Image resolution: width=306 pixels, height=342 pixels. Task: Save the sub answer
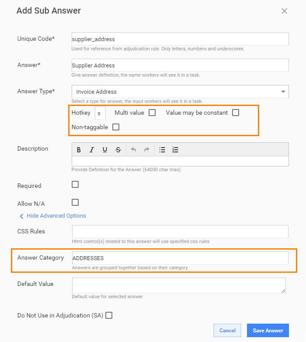click(268, 331)
